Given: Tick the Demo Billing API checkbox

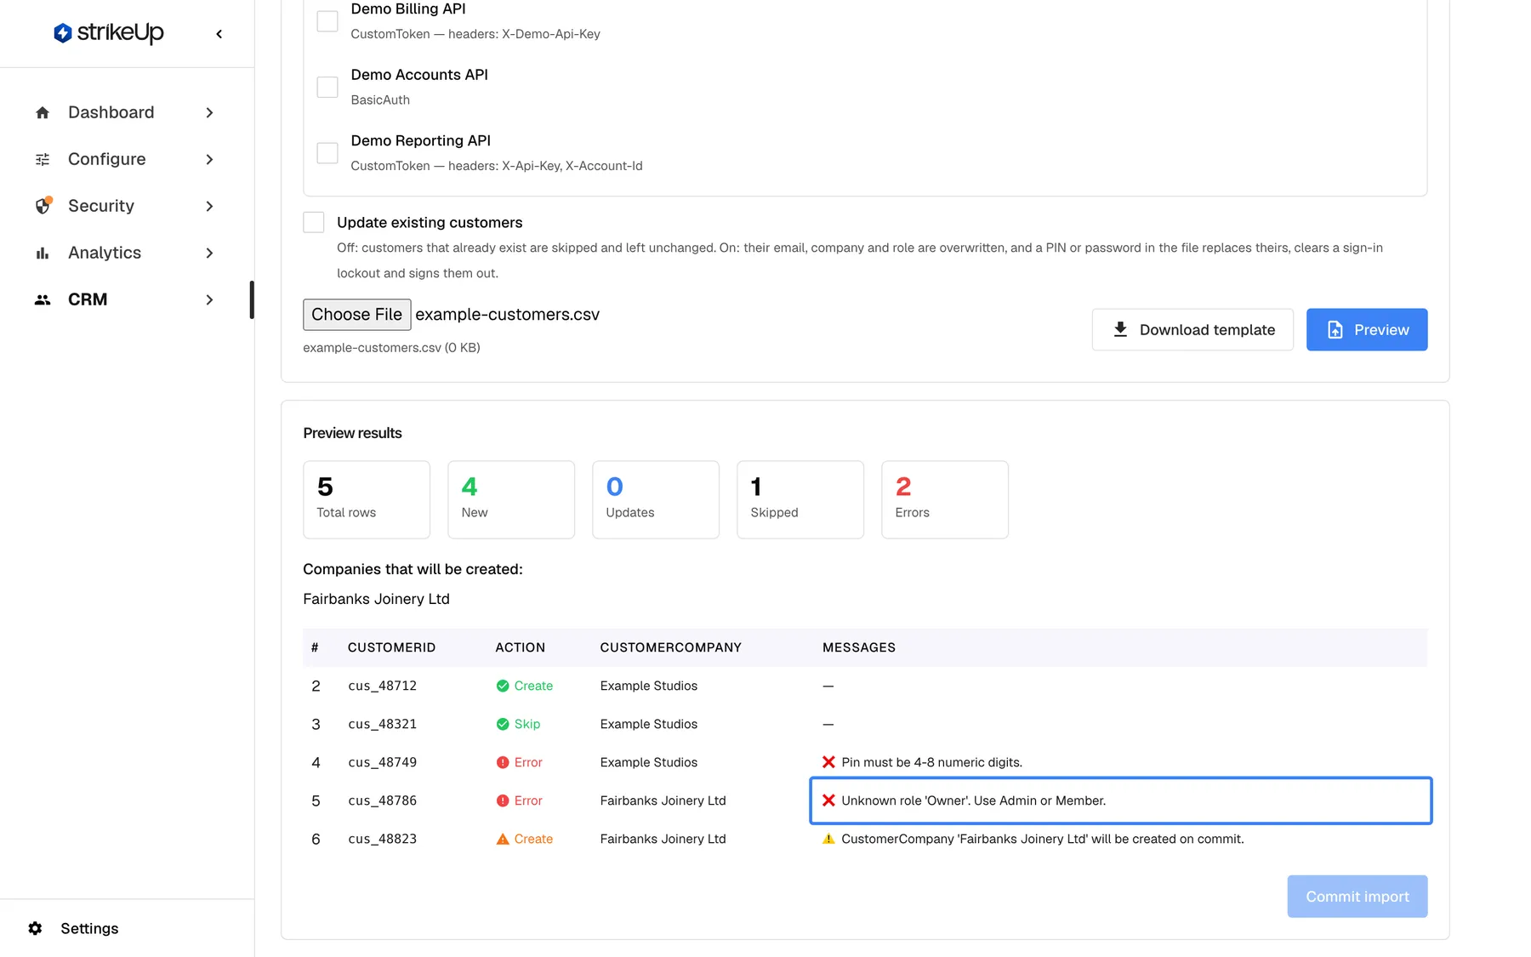Looking at the screenshot, I should click(x=327, y=21).
